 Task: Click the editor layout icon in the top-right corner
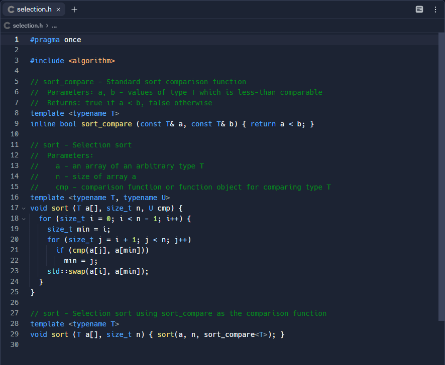[420, 9]
